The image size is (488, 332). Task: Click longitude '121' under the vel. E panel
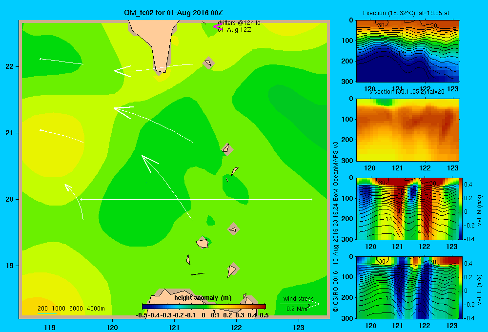point(397,326)
